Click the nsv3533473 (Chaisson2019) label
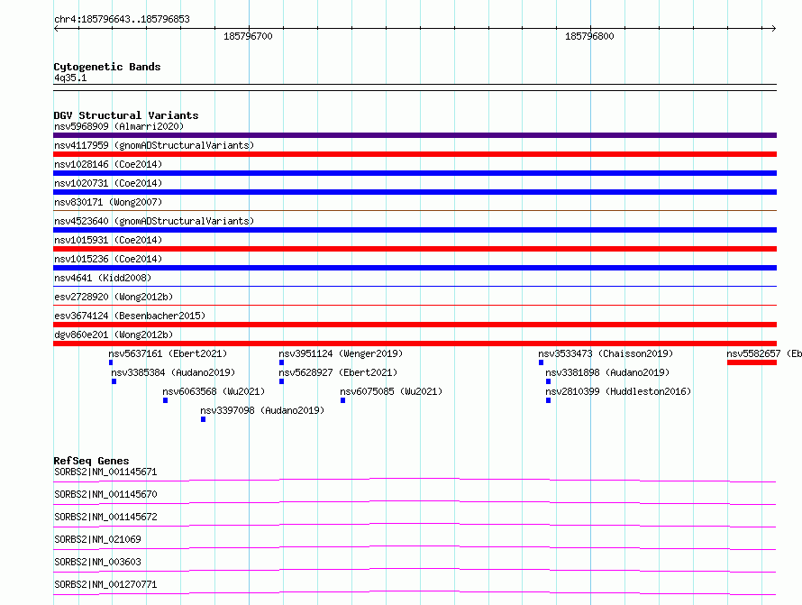802x605 pixels. (606, 353)
